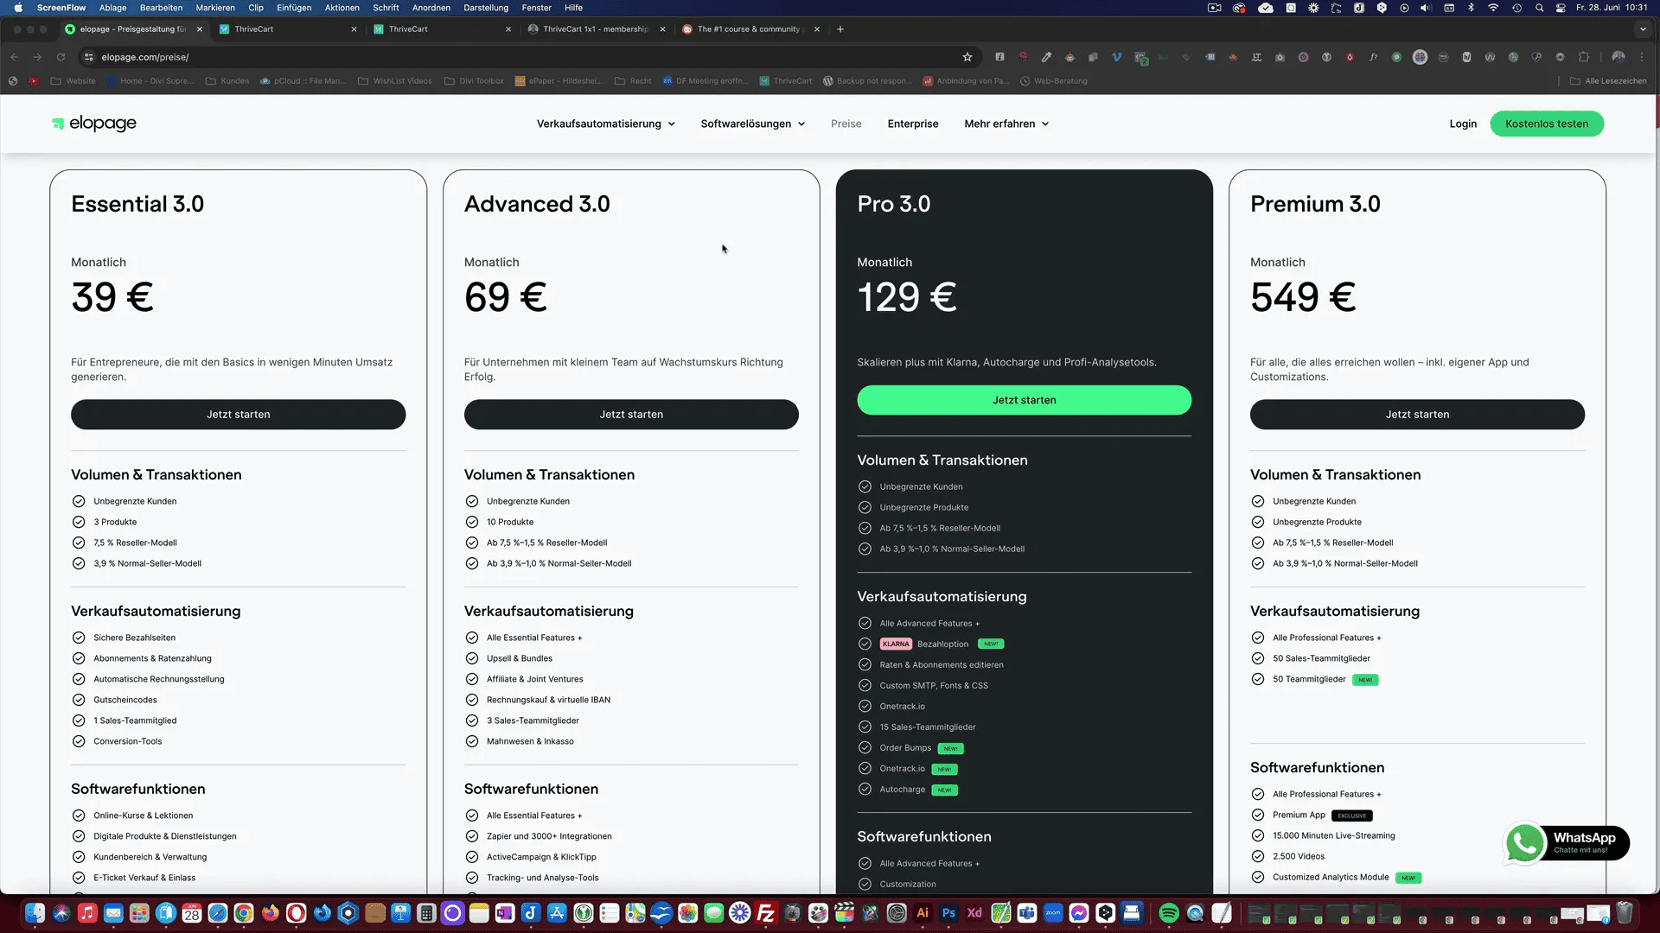The image size is (1660, 933).
Task: Click Kostenlos testen button
Action: click(1547, 124)
